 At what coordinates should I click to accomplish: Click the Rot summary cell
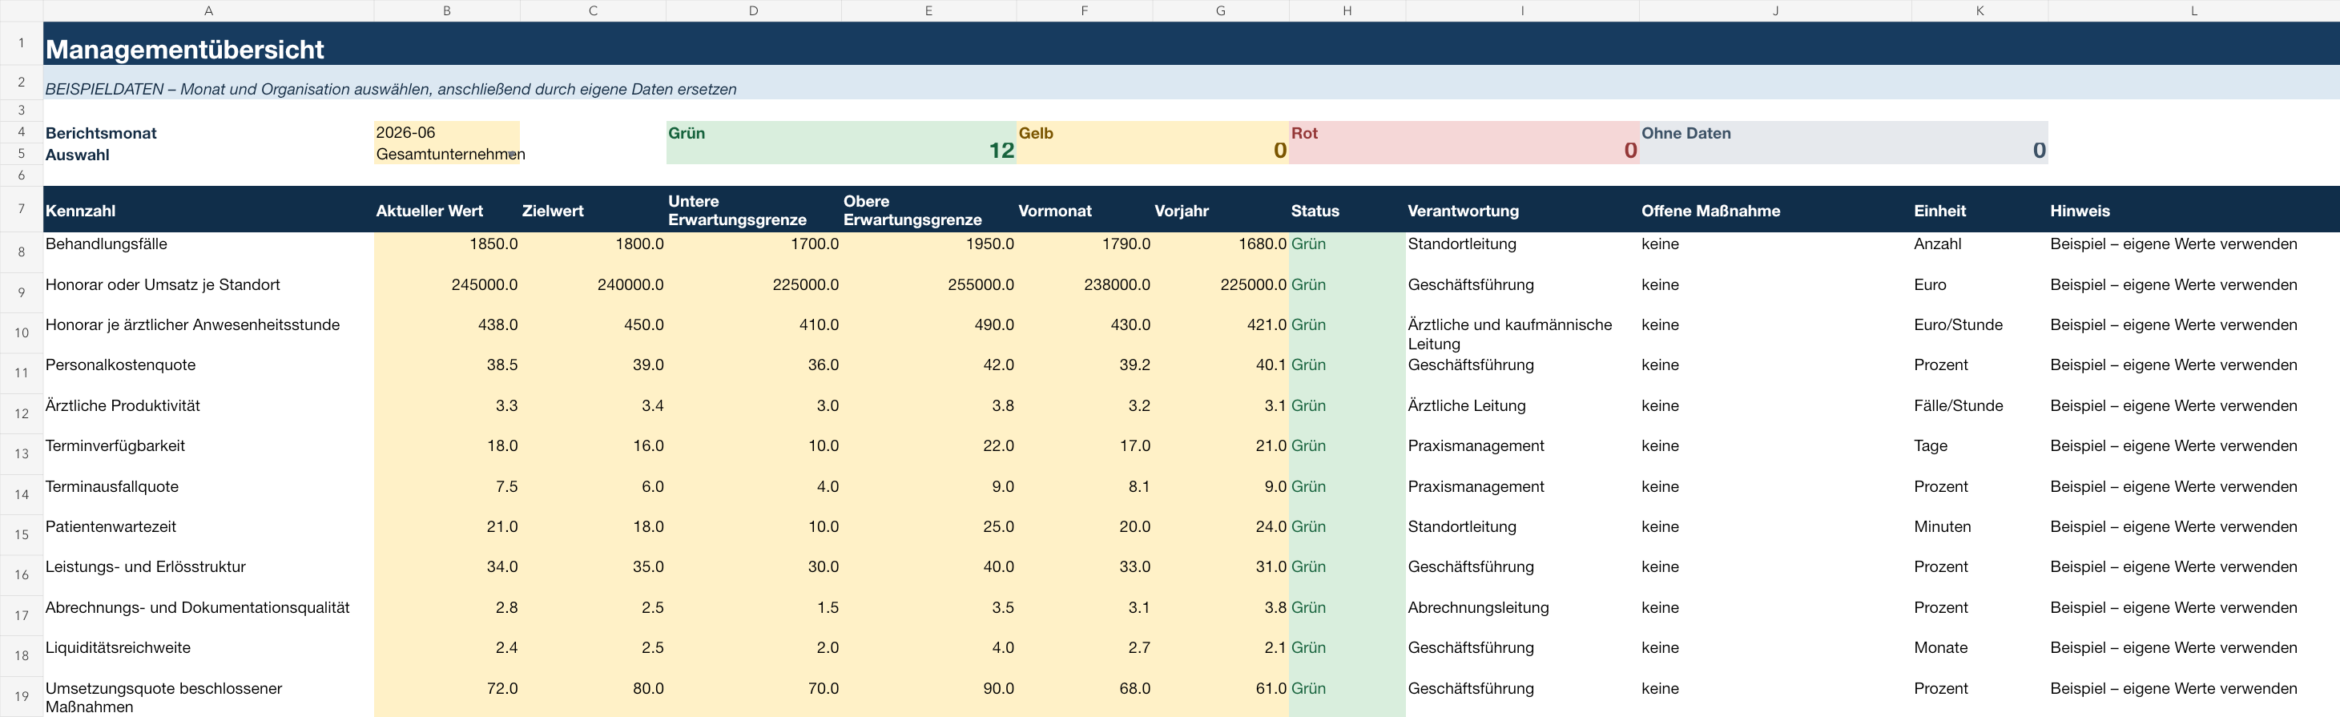click(x=1464, y=143)
